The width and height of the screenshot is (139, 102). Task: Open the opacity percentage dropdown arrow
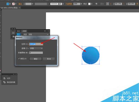[x=81, y=4]
